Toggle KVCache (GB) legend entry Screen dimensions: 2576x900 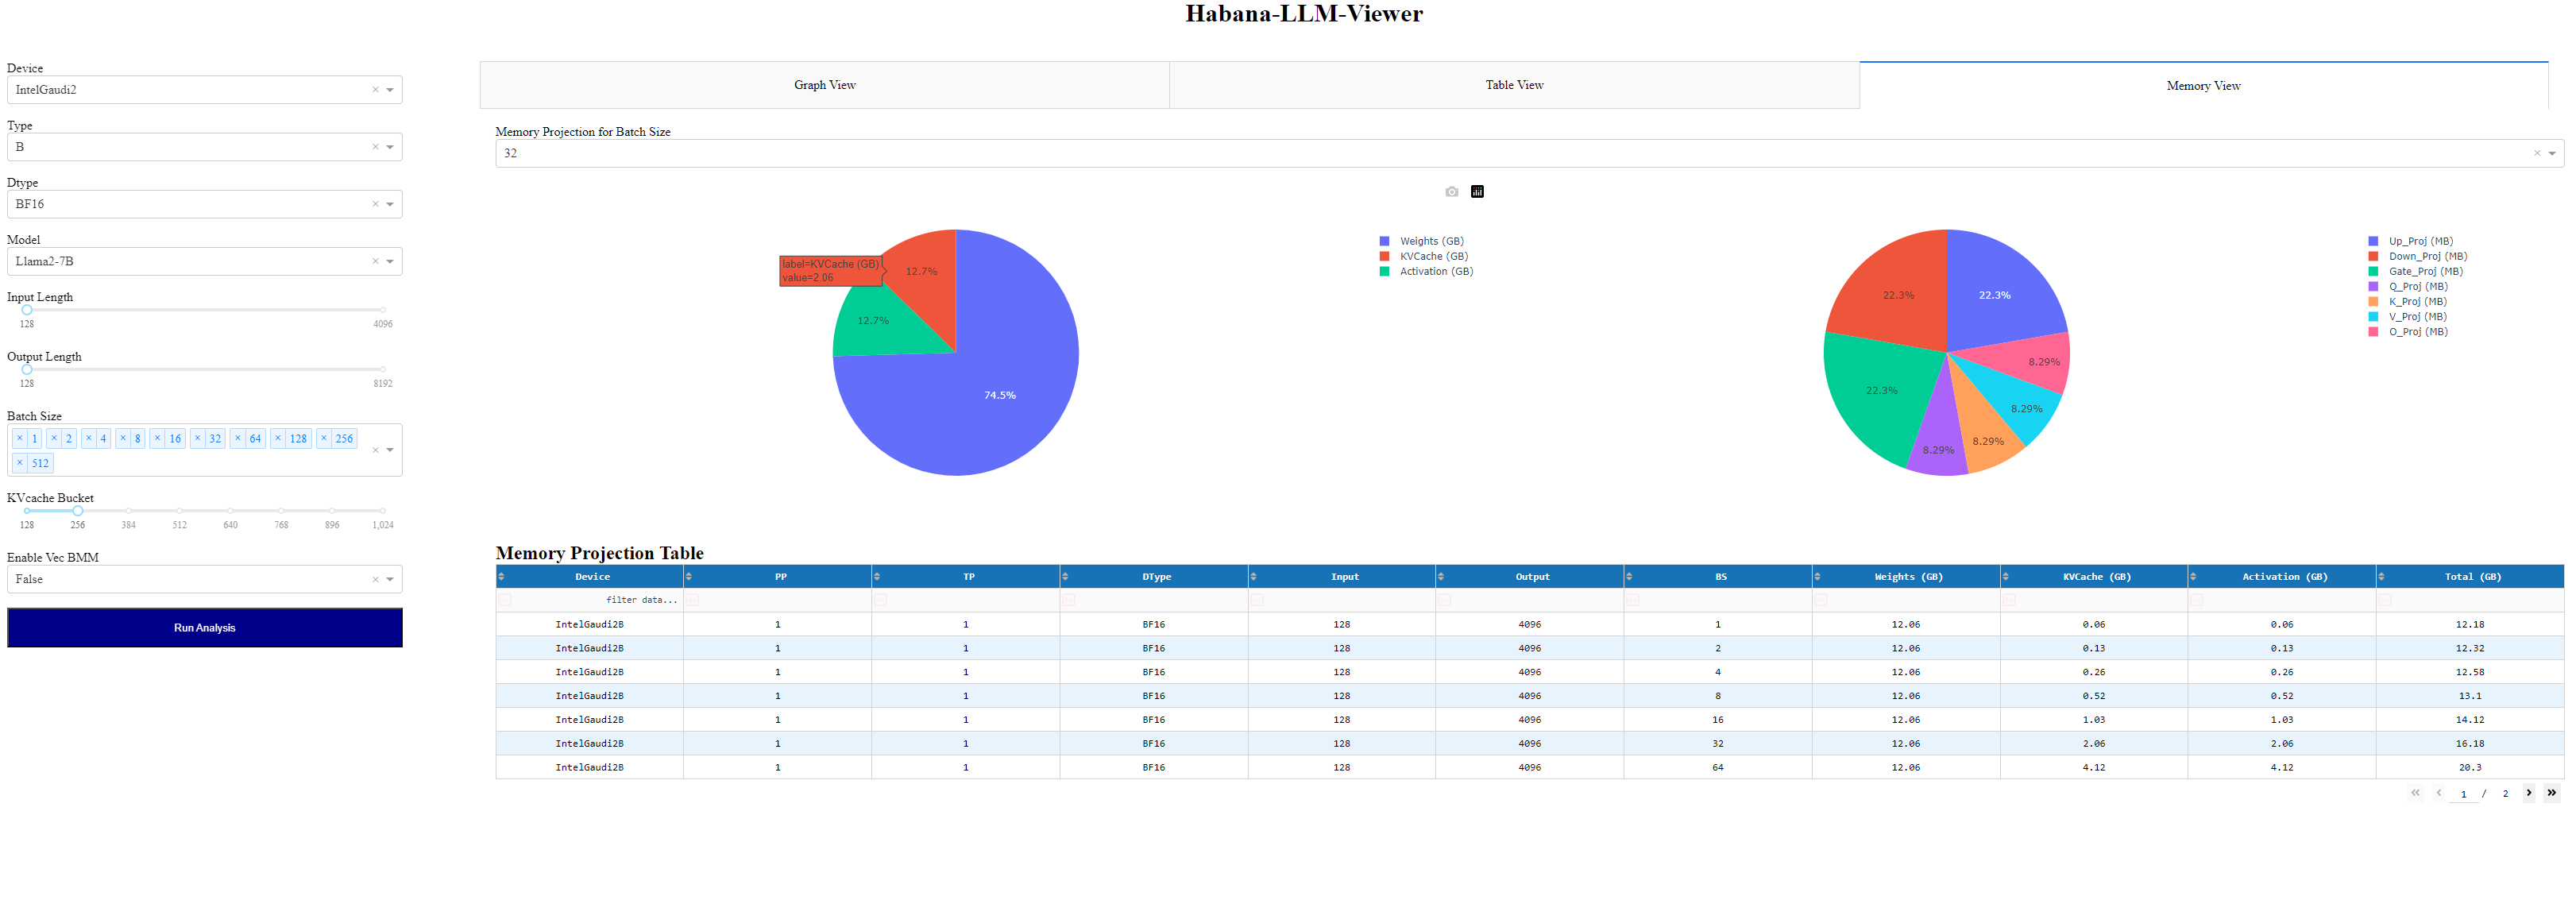[x=1423, y=256]
